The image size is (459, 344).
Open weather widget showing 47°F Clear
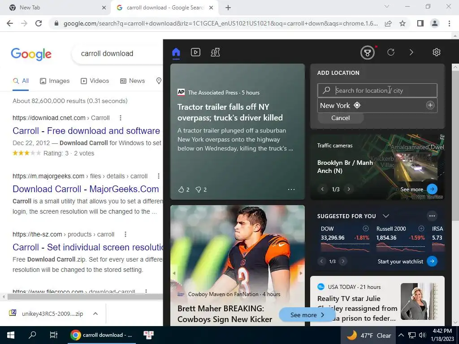369,335
